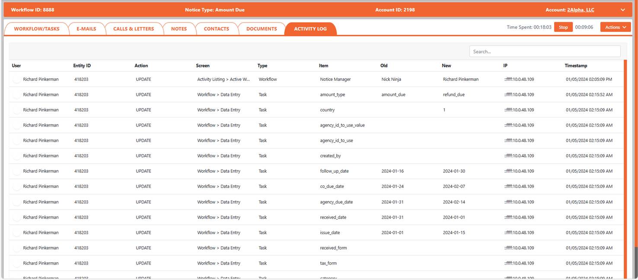Image resolution: width=638 pixels, height=280 pixels.
Task: Click the Activity Log tab
Action: click(x=310, y=29)
